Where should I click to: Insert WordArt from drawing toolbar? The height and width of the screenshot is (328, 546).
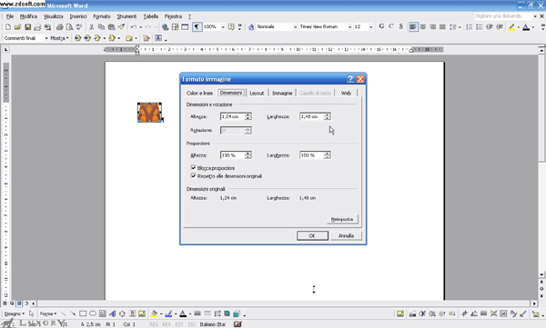click(x=112, y=313)
